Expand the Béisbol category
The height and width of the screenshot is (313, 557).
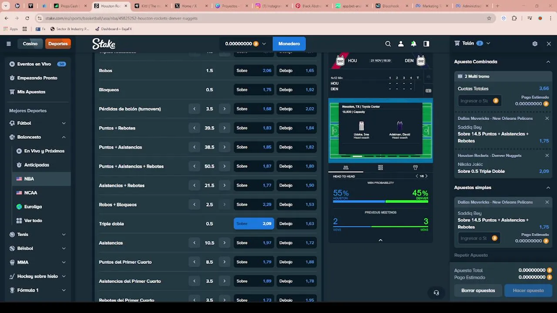point(64,248)
